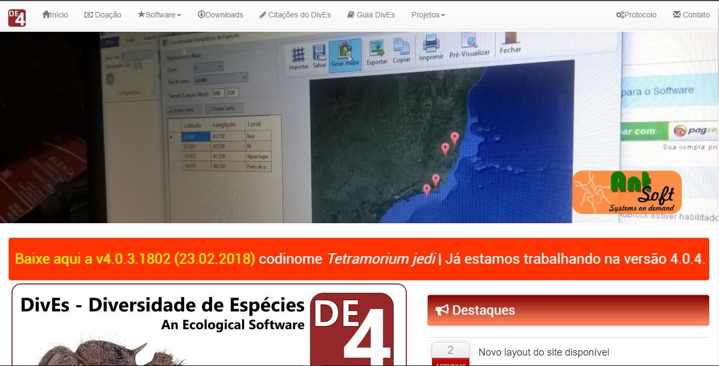This screenshot has height=366, width=719.
Task: Click the 'Novo layout do site disponível' headline
Action: [544, 352]
